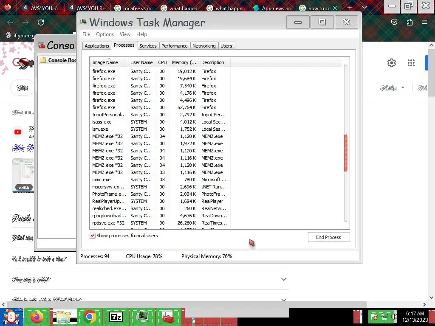The height and width of the screenshot is (326, 435).
Task: Click the Santa Start button
Action: pyautogui.click(x=11, y=317)
